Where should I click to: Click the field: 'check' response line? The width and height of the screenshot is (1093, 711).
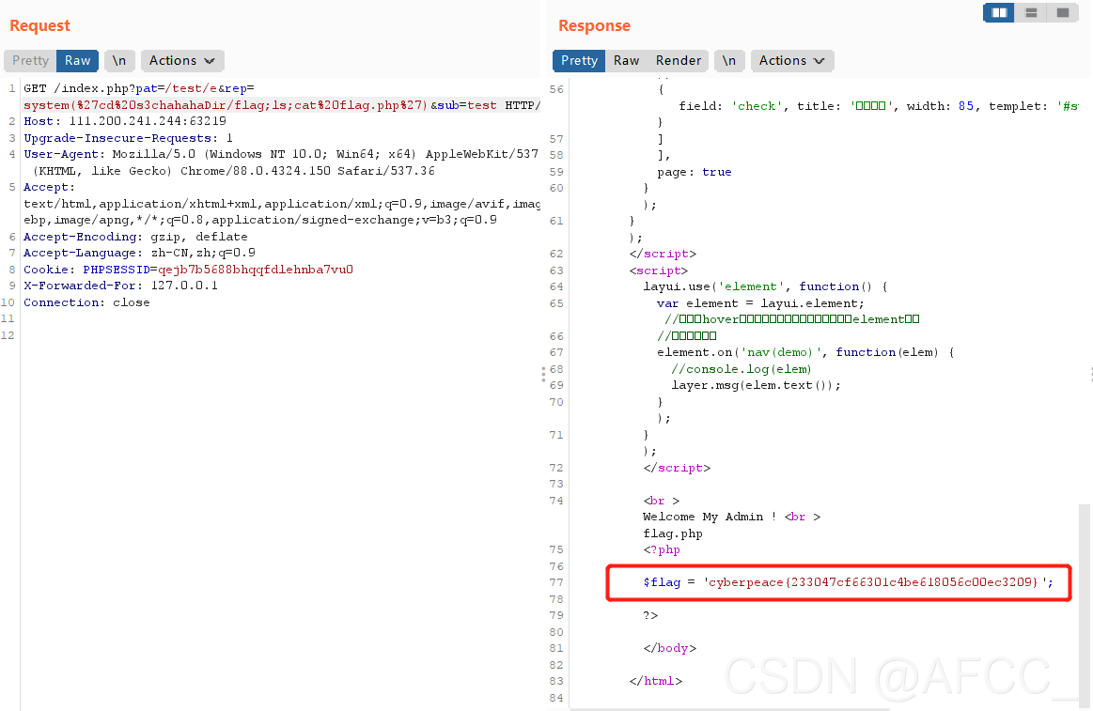coord(879,106)
